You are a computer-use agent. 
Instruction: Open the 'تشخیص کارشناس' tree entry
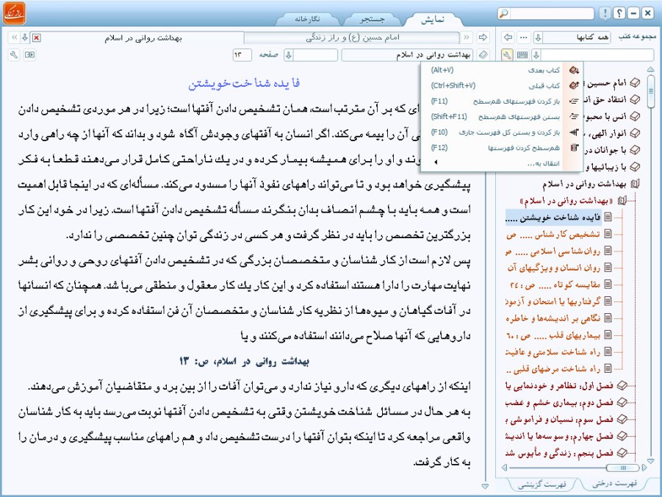[x=553, y=235]
